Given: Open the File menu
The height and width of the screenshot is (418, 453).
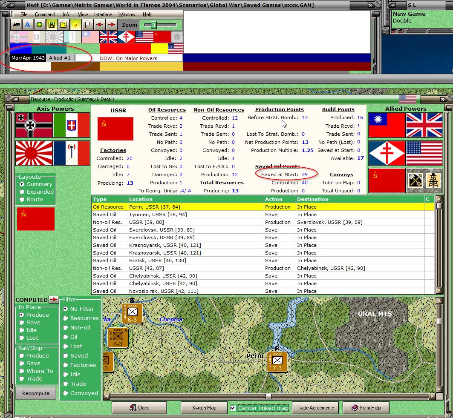Looking at the screenshot, I should coord(24,14).
